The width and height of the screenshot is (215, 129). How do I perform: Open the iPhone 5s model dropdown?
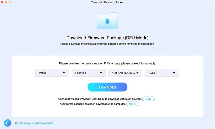[x=88, y=73]
